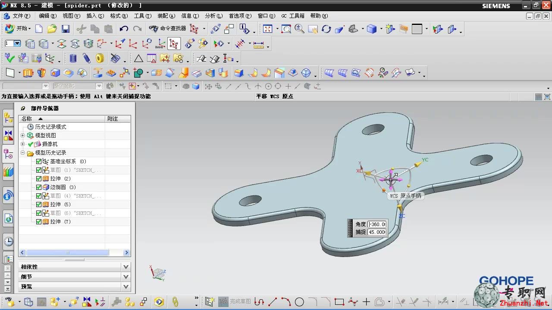Screen dimensions: 552x310
Task: Open the Part Navigator tab in resource bar
Action: (8, 154)
